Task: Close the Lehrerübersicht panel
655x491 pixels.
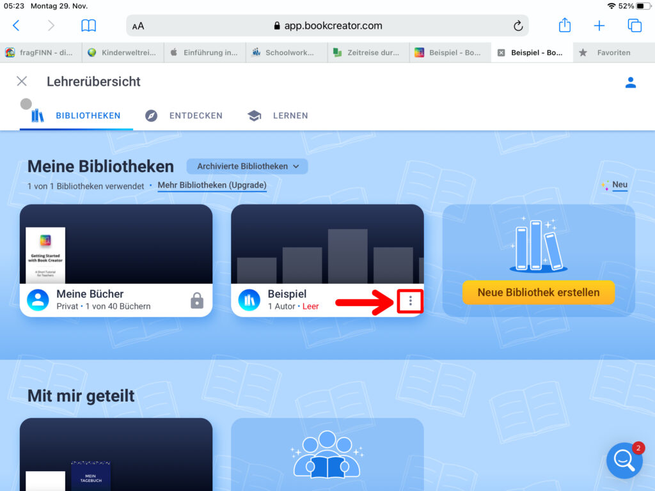Action: (x=22, y=81)
